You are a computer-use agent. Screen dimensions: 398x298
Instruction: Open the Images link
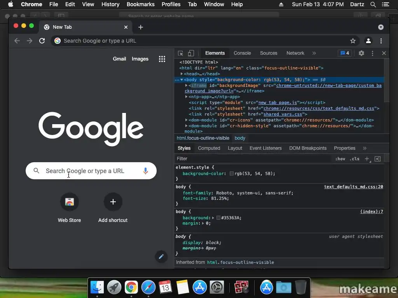tap(140, 59)
